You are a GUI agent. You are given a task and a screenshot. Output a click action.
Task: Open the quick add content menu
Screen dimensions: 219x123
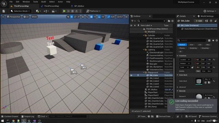(x=38, y=11)
